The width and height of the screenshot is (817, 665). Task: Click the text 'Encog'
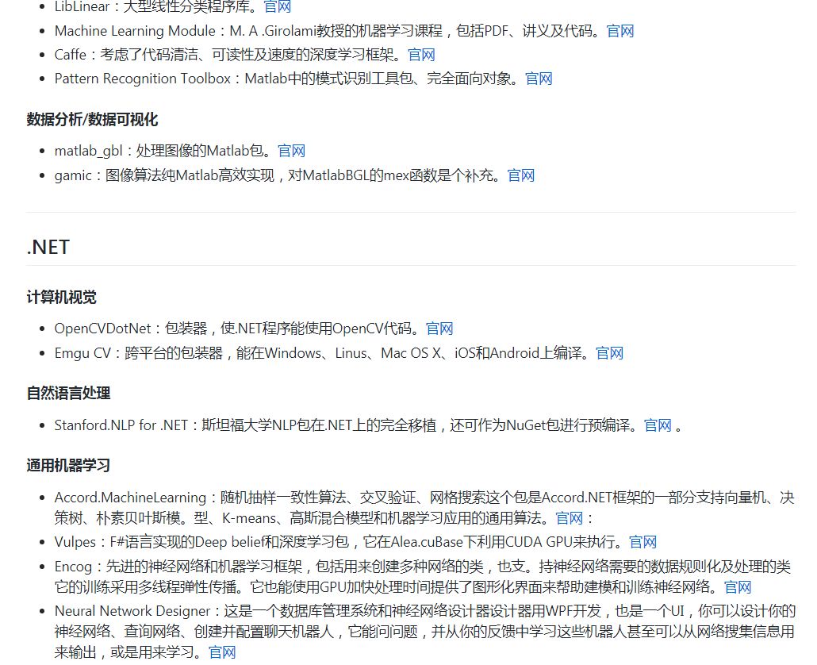[x=73, y=567]
